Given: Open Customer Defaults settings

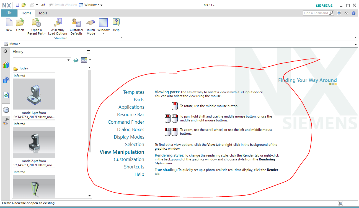Looking at the screenshot, I should tap(76, 26).
